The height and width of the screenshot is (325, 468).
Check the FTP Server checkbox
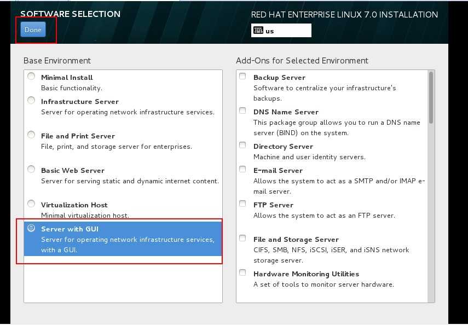[242, 204]
